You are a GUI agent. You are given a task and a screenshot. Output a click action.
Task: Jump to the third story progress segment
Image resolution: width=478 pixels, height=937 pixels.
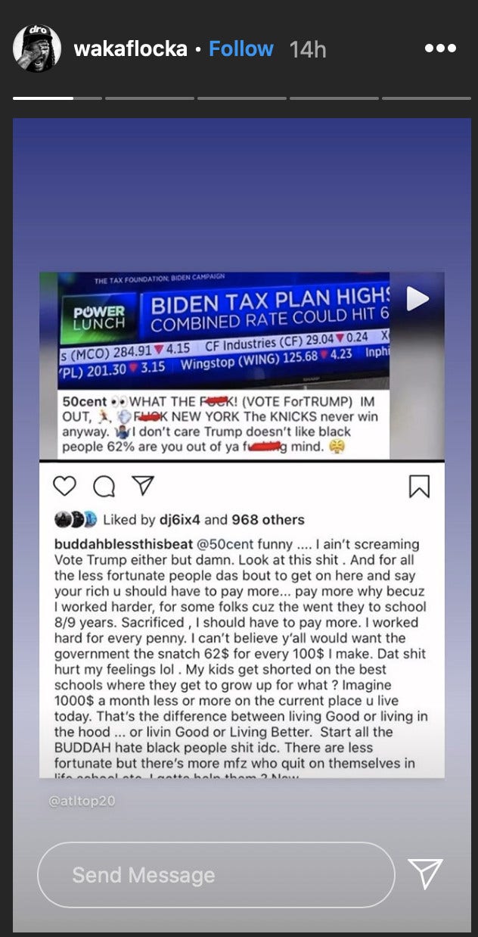click(241, 98)
